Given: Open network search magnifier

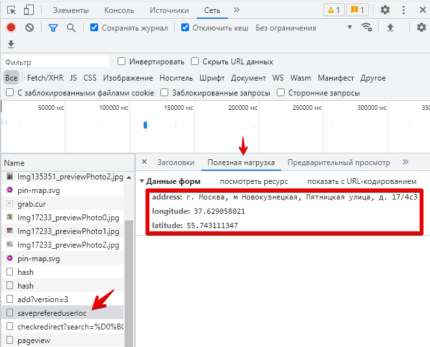Looking at the screenshot, I should [x=71, y=27].
